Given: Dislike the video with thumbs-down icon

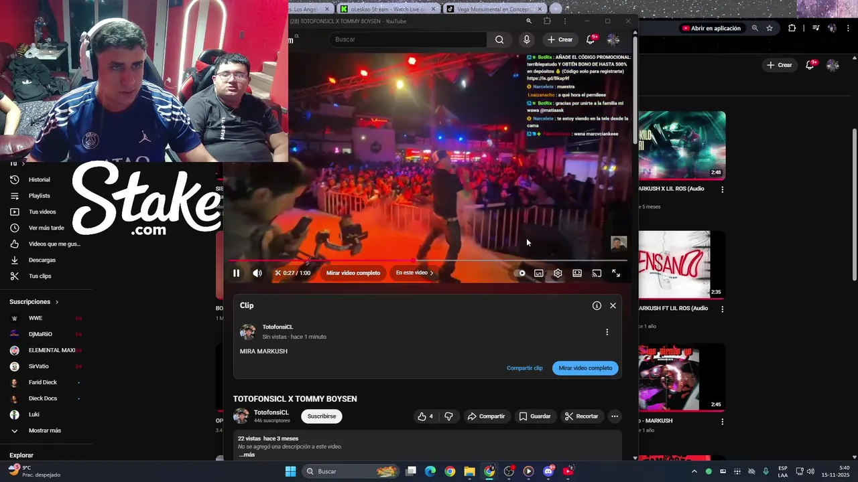Looking at the screenshot, I should click(x=448, y=416).
